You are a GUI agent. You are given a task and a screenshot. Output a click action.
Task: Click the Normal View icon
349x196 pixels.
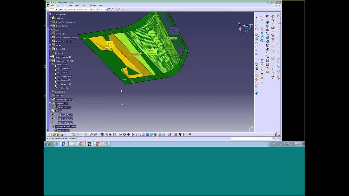[x=144, y=134]
